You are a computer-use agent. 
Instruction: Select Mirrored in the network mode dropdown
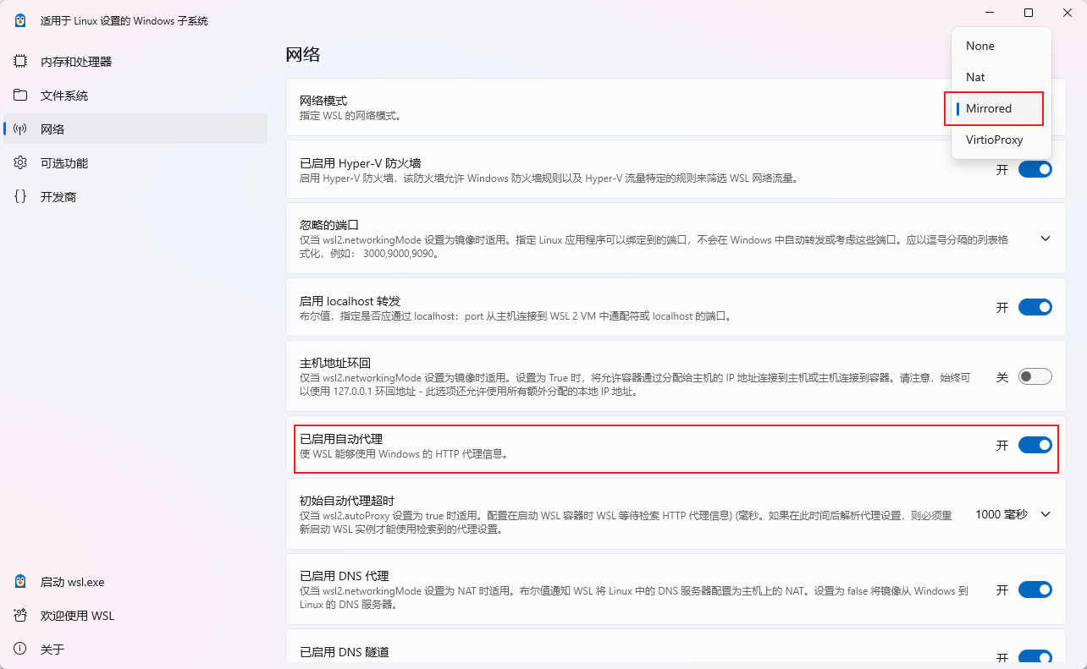[989, 108]
